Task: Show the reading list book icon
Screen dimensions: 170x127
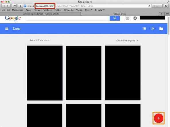Action: tap(3, 10)
